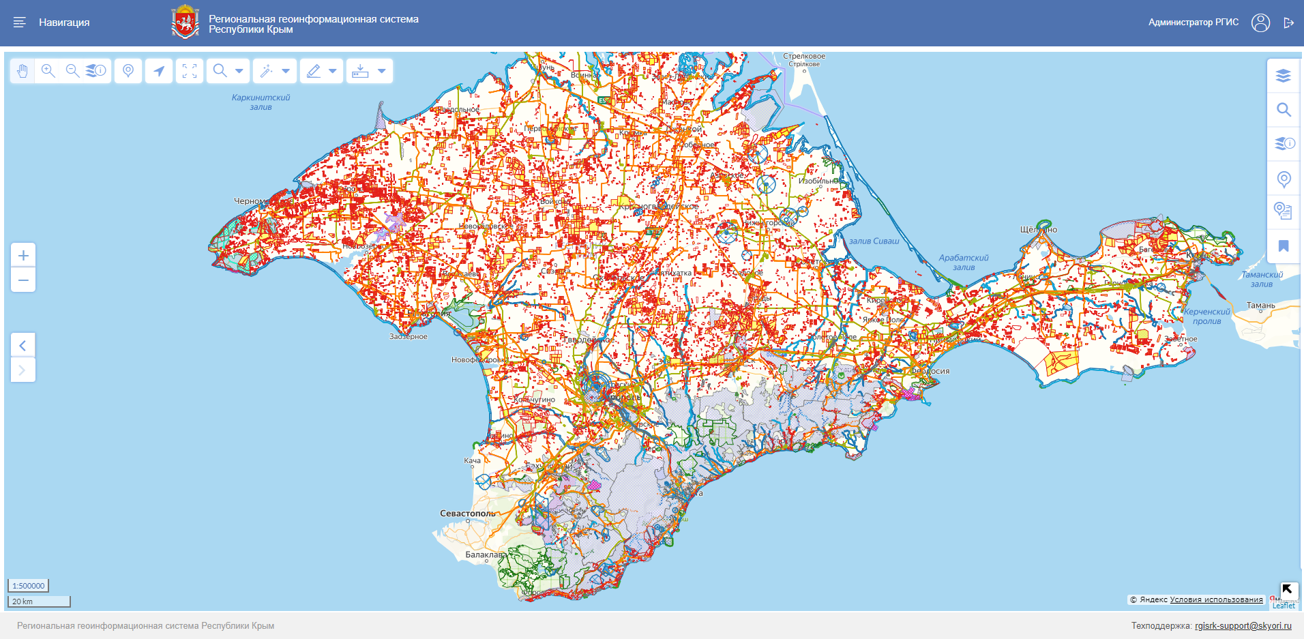The image size is (1304, 639).
Task: Click the map plus zoom button
Action: [23, 255]
